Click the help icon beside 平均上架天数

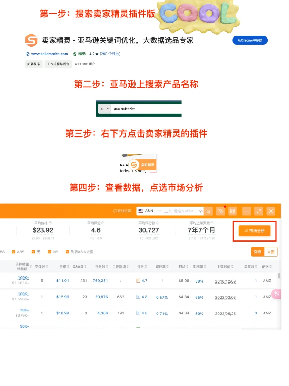[212, 223]
